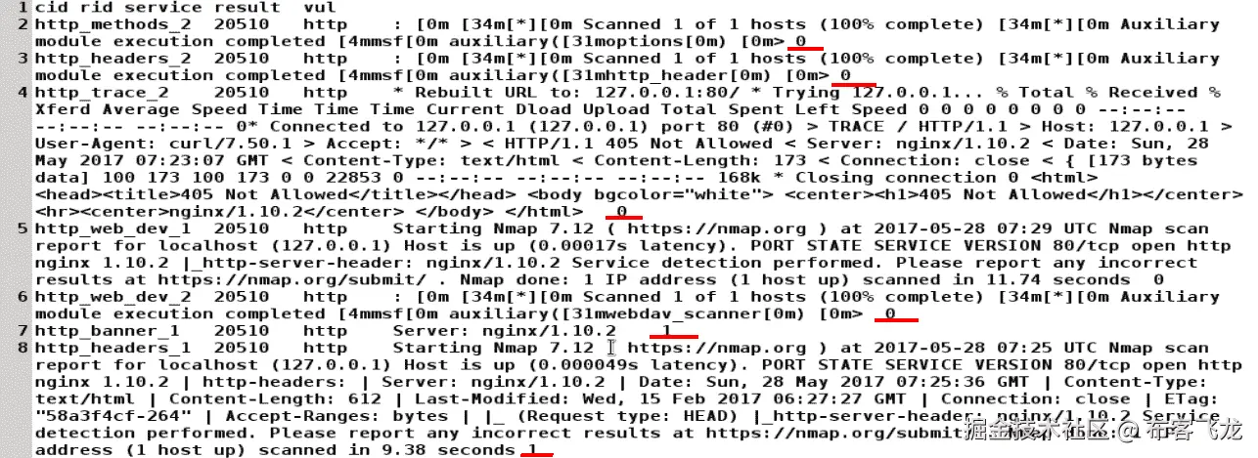Click the 'http_web_dev_2' entry name

point(114,297)
